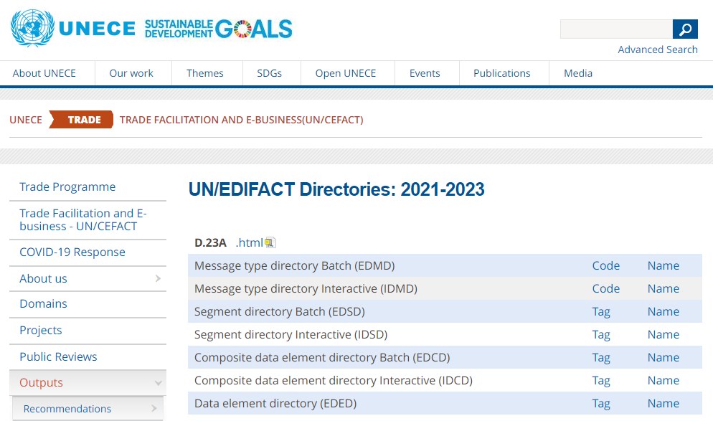Open the Publications menu
This screenshot has width=713, height=421.
point(501,73)
